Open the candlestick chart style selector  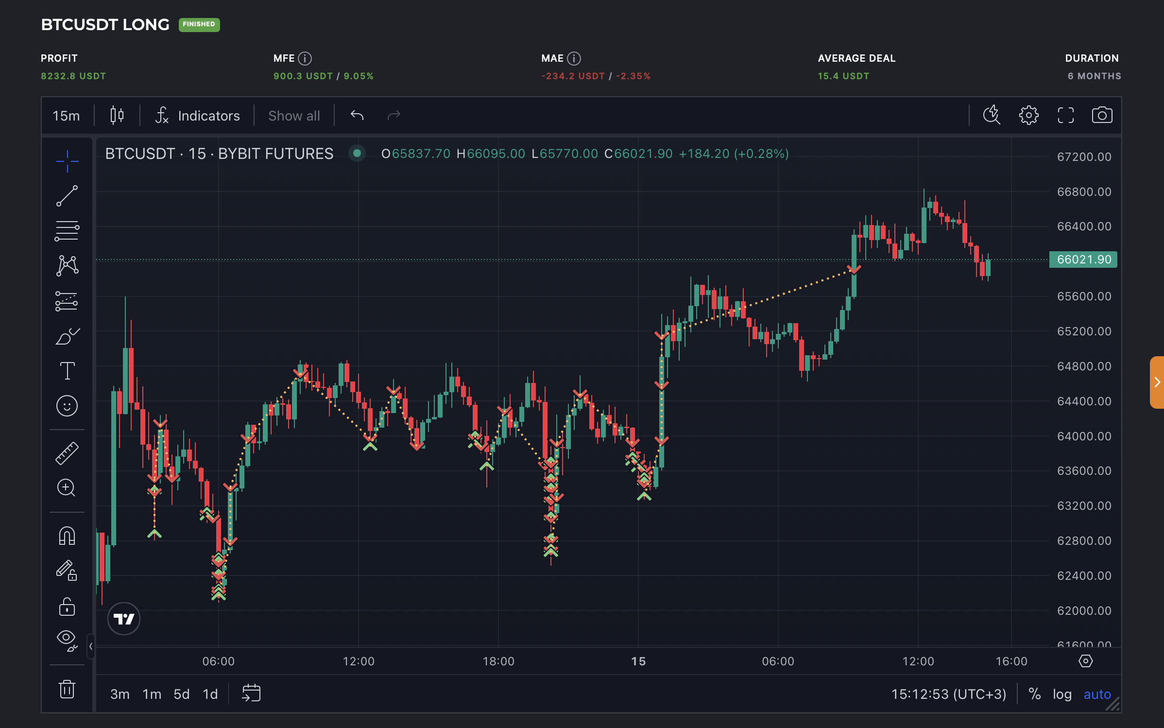pos(117,115)
